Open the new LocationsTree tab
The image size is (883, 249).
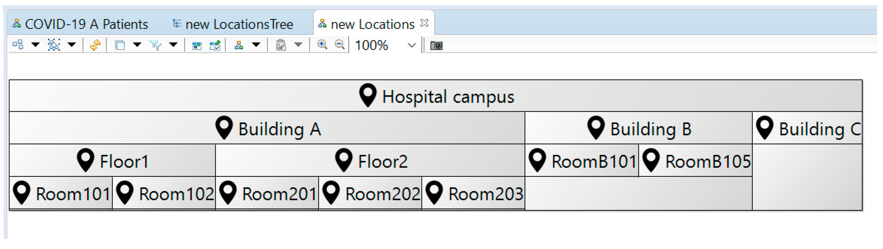click(x=234, y=24)
